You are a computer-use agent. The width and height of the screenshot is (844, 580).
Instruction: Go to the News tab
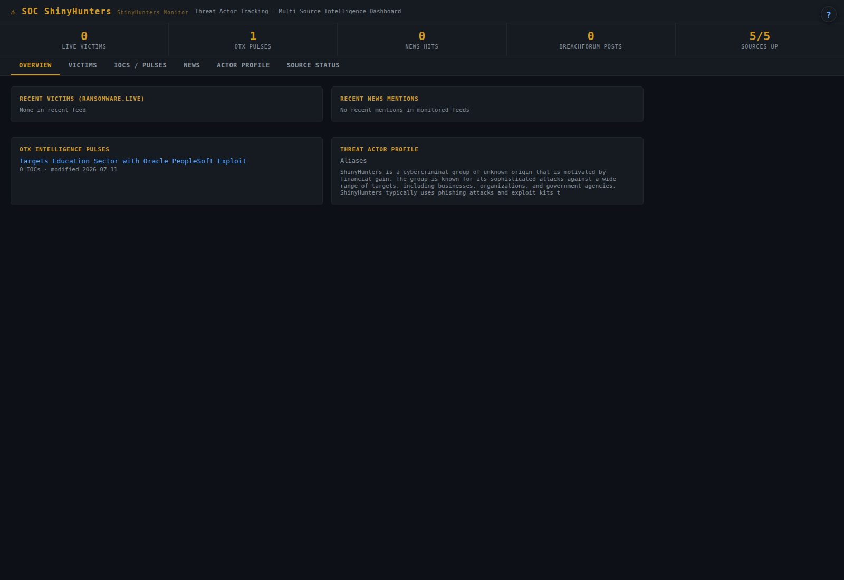pyautogui.click(x=191, y=65)
